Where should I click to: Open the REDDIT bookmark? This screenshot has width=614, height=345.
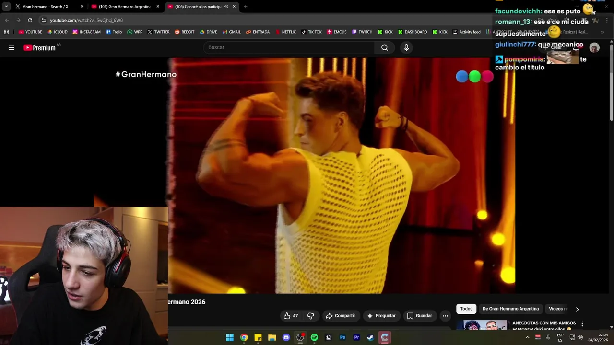185,32
